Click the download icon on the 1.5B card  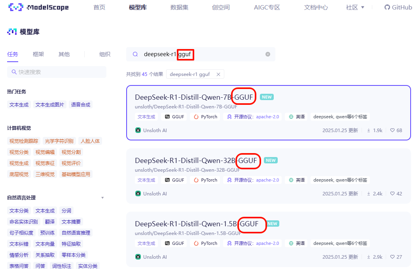(x=368, y=257)
